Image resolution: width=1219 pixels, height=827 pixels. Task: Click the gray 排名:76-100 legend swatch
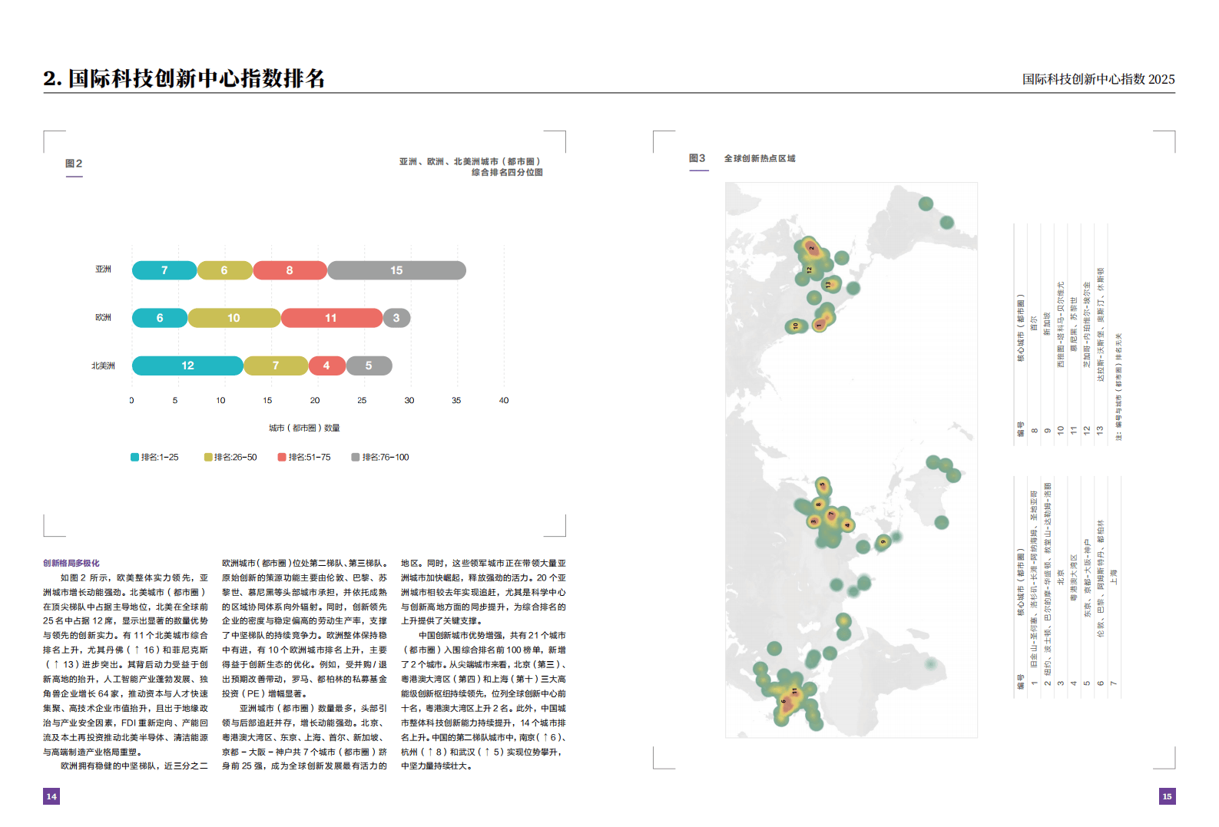pos(356,458)
